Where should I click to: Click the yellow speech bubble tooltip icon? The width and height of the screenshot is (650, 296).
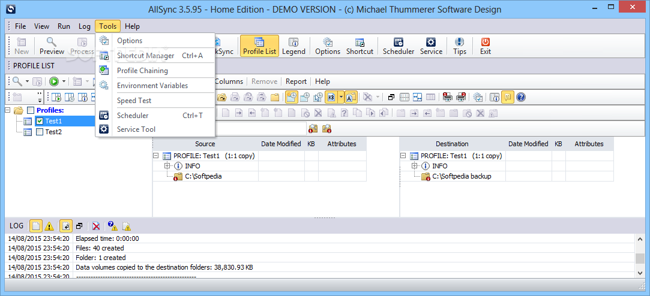click(508, 97)
